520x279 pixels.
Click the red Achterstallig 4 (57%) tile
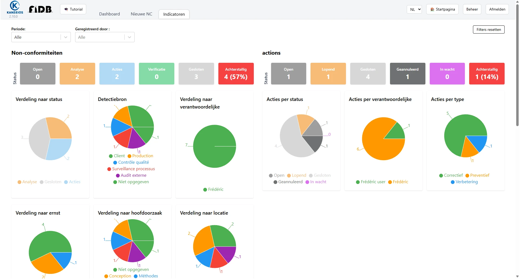pos(236,74)
